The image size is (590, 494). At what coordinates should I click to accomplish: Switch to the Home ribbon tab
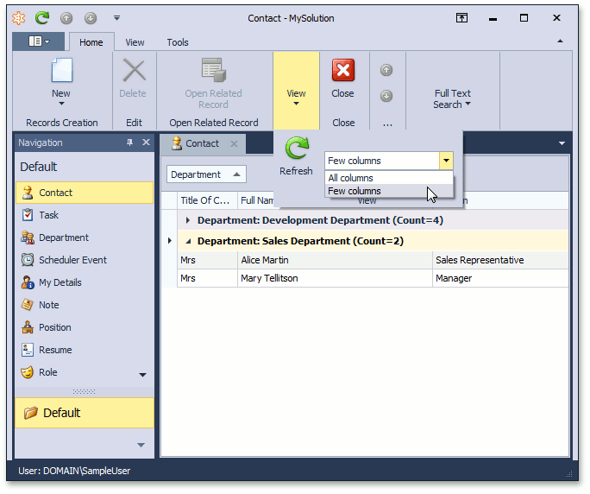91,42
